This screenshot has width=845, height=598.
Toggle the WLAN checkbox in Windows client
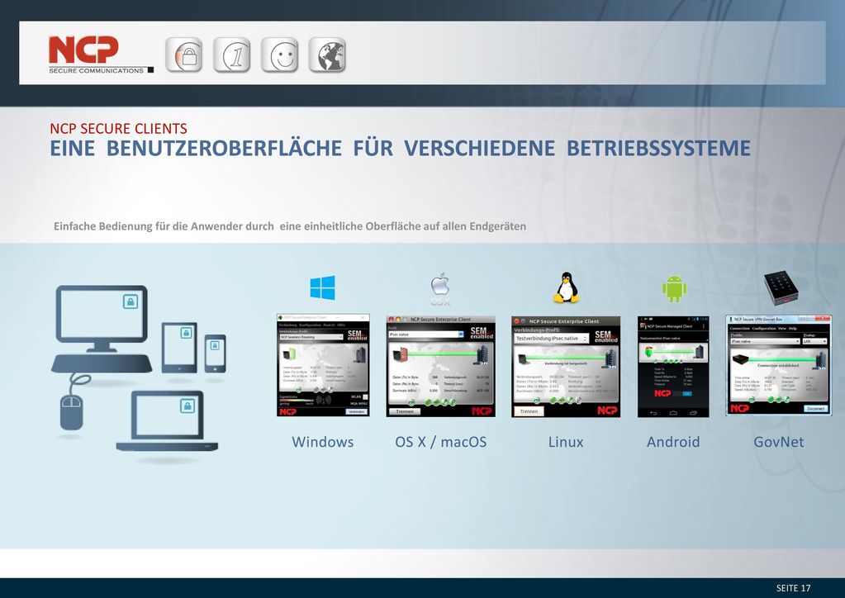pos(365,397)
